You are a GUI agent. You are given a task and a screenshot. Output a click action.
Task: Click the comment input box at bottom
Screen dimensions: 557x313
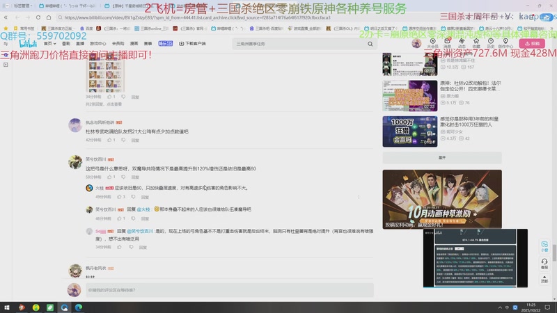230,290
